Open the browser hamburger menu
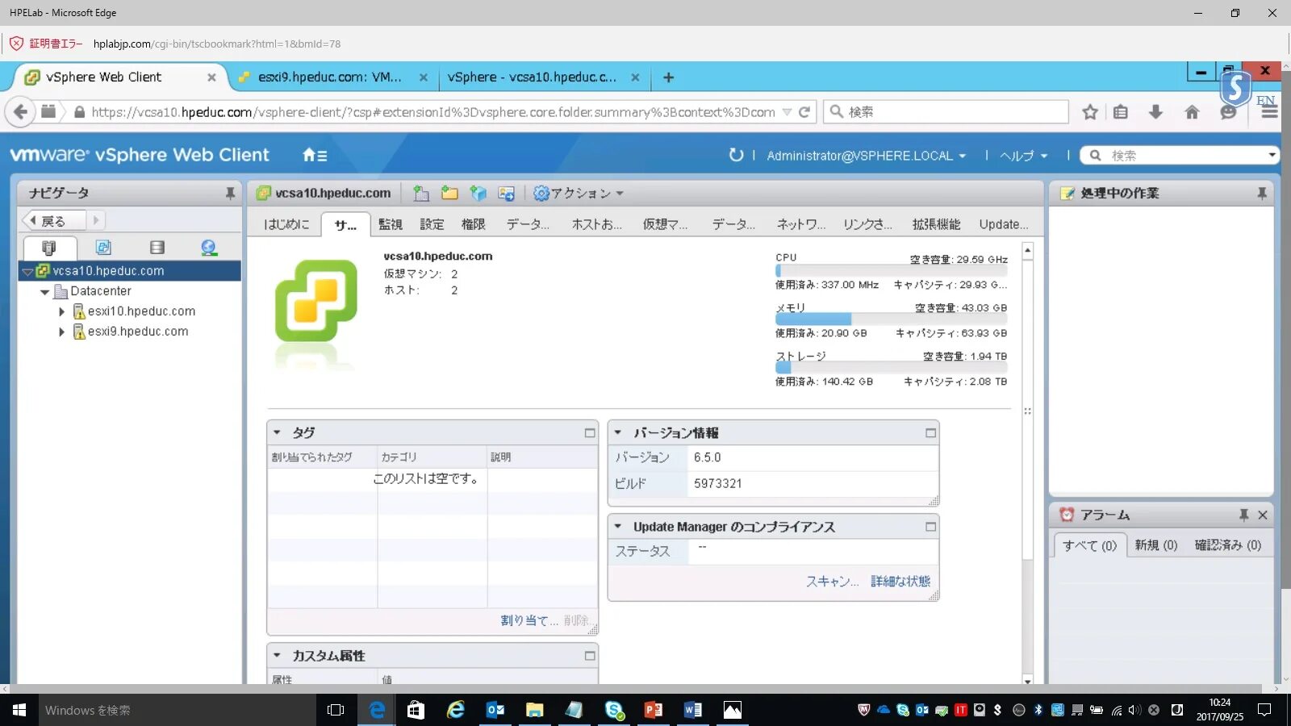 click(x=1269, y=112)
